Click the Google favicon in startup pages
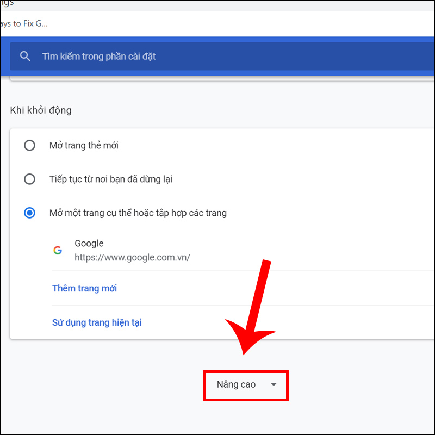Viewport: 435px width, 435px height. pyautogui.click(x=58, y=250)
